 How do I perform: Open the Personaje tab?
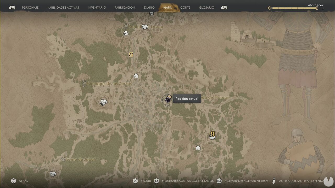coord(30,8)
